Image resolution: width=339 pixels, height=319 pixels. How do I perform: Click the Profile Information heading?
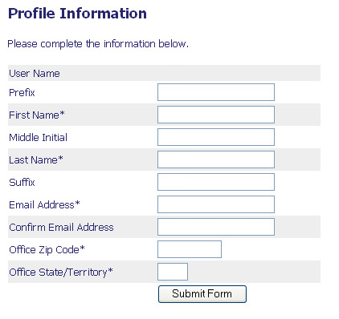coord(77,14)
